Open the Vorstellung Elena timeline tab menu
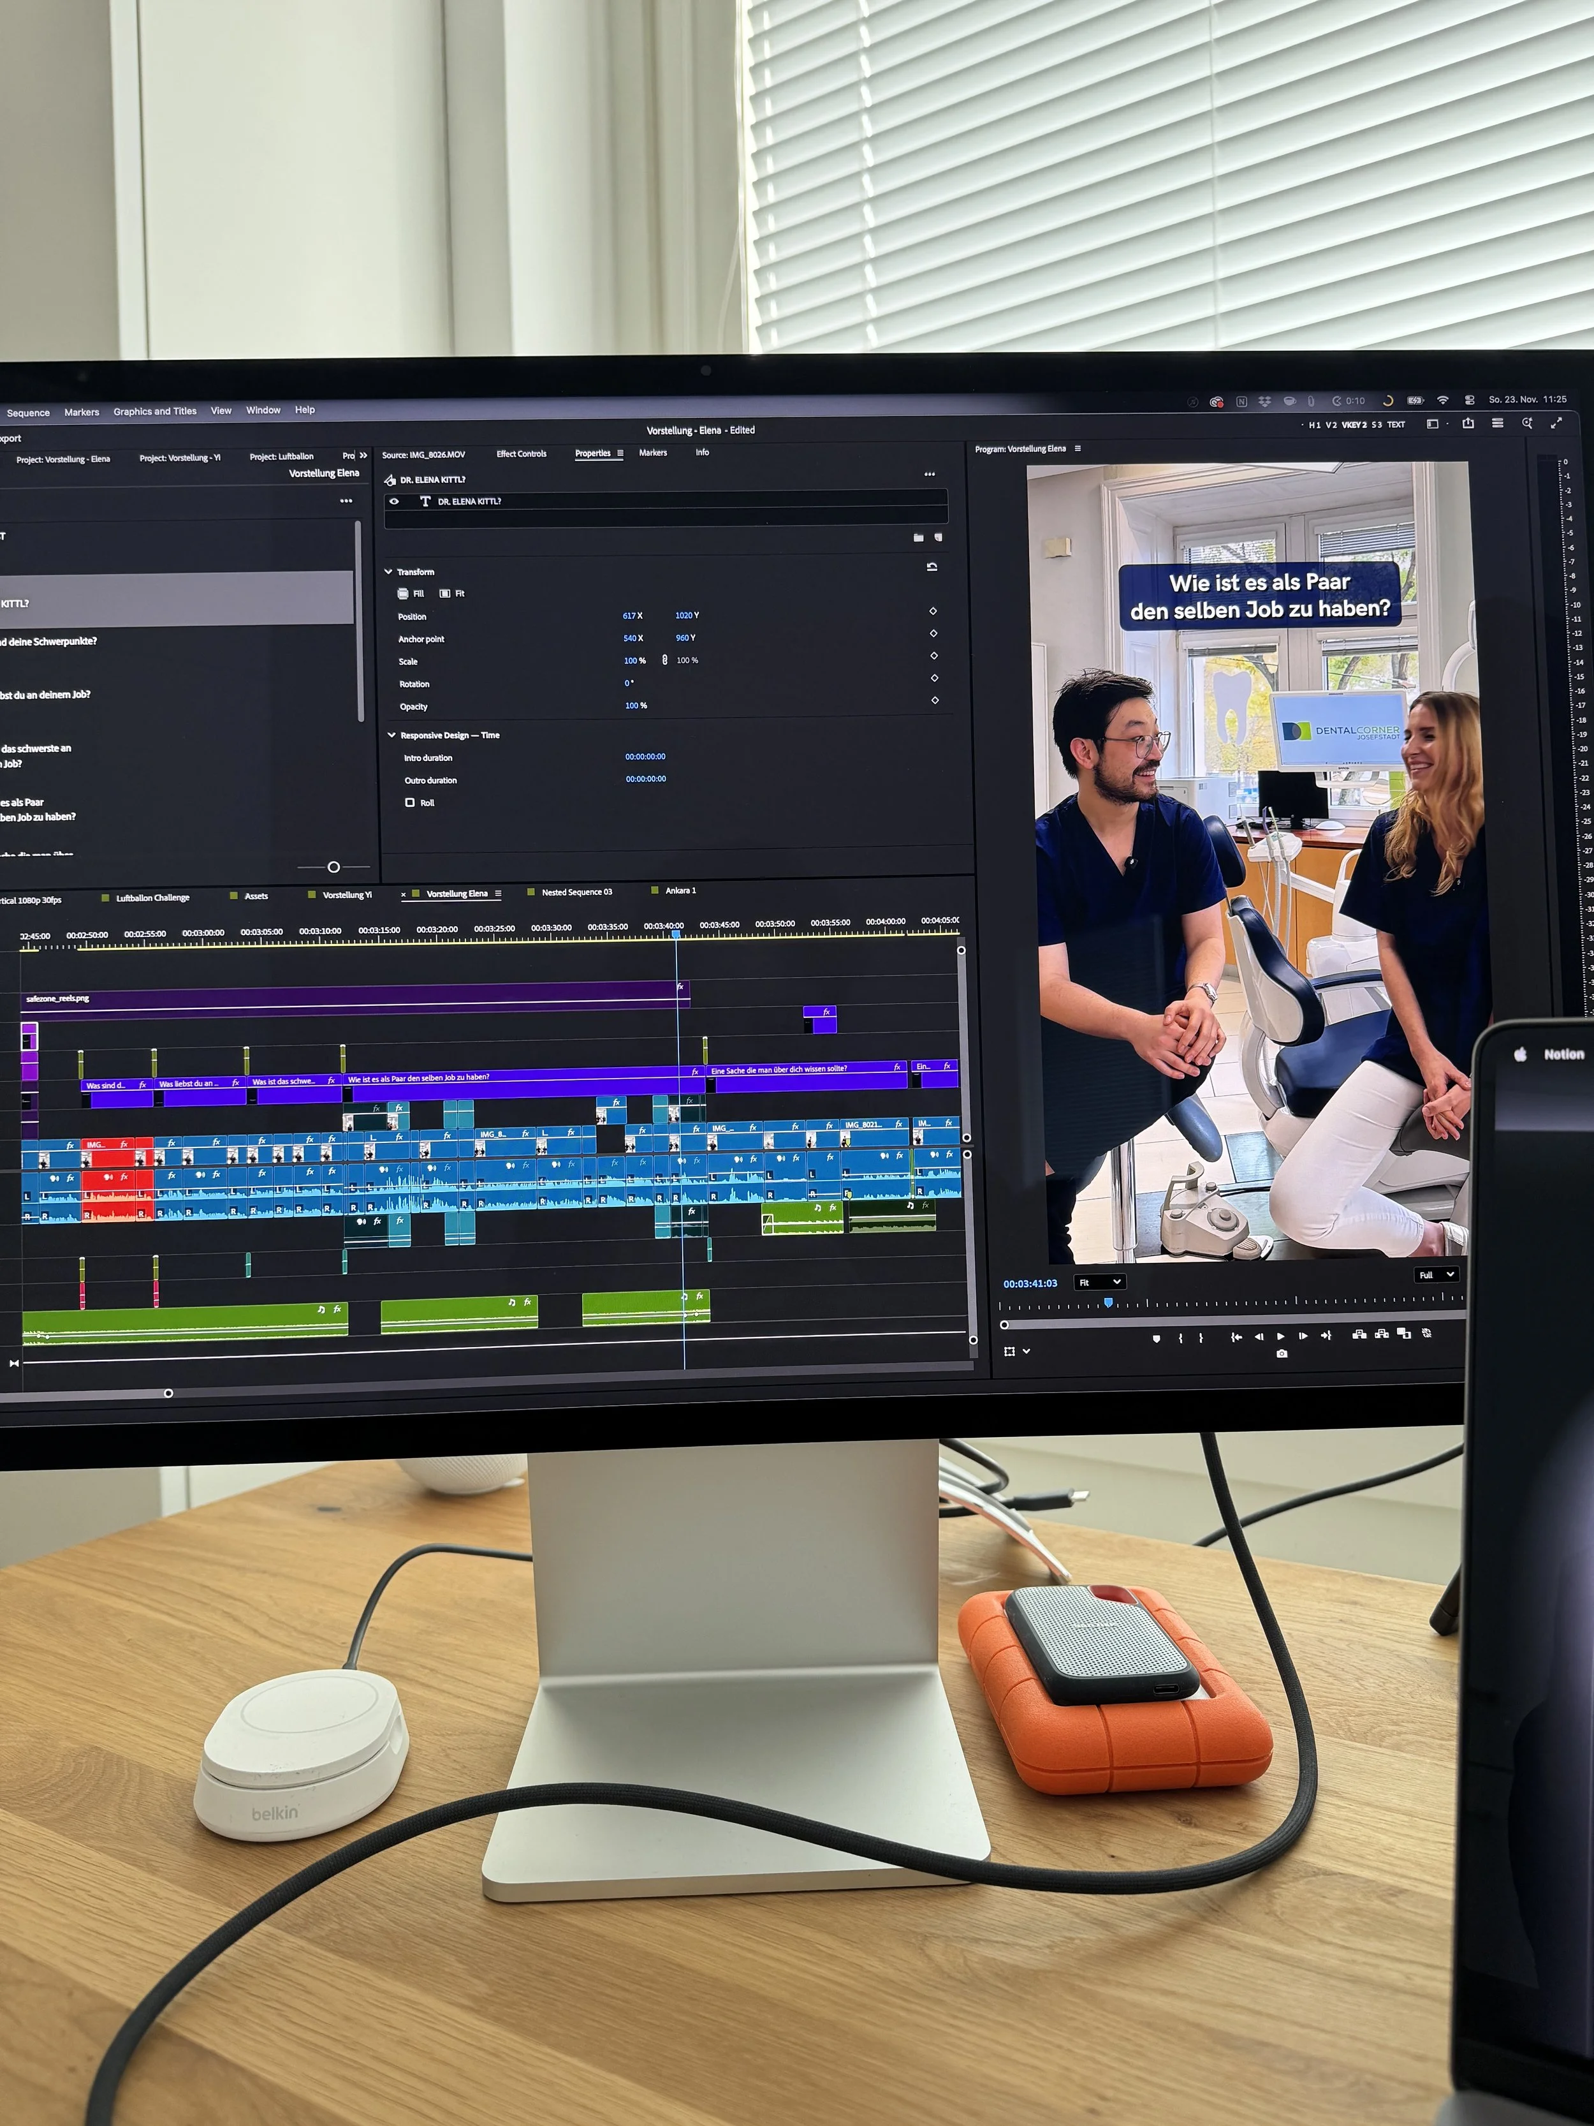1594x2126 pixels. pos(498,894)
